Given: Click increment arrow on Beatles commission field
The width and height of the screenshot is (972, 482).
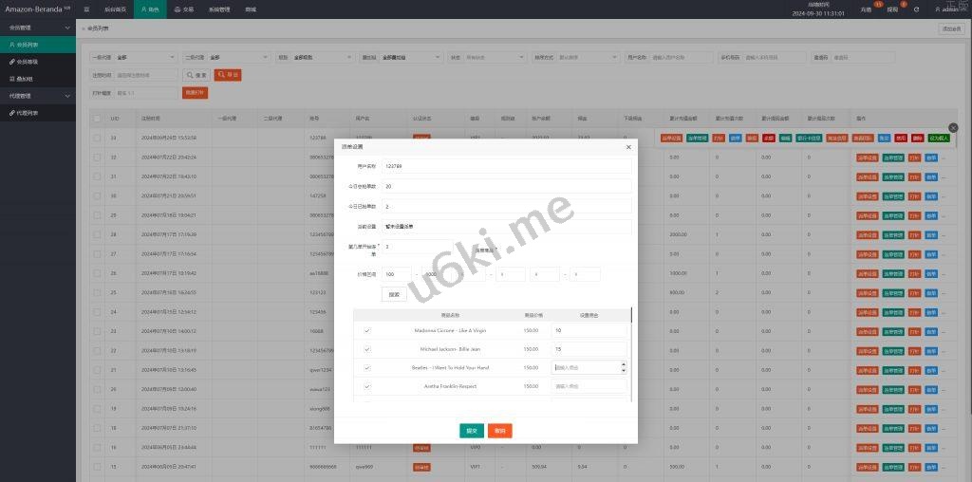Looking at the screenshot, I should pos(623,364).
